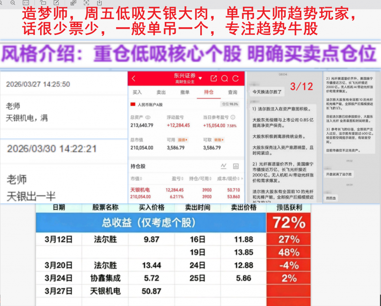
Task: Sort holdings by 持仓/可用 column
Action: (201, 179)
